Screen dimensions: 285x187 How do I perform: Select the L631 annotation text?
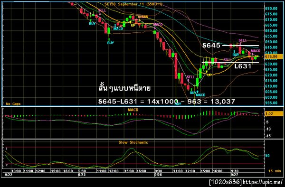tap(243, 66)
